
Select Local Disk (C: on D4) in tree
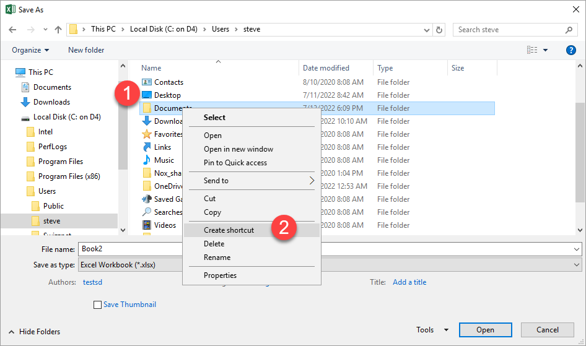pyautogui.click(x=67, y=117)
